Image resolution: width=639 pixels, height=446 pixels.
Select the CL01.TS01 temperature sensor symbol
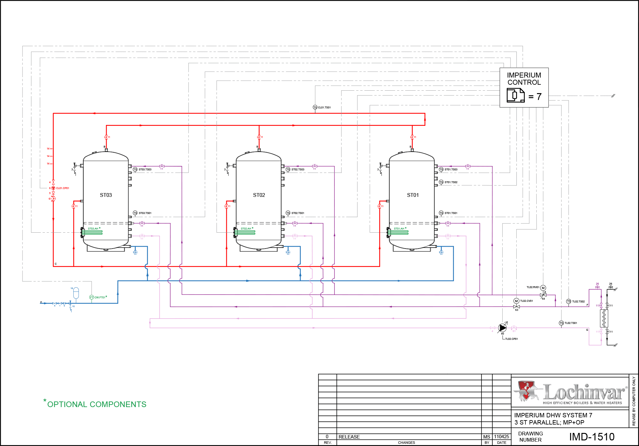(x=315, y=107)
